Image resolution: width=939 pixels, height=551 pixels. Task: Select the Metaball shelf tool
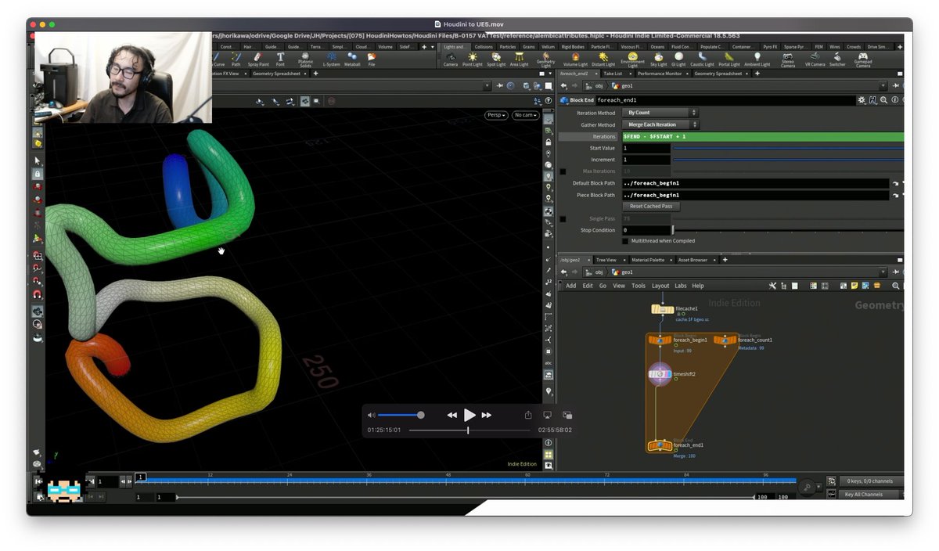click(352, 59)
